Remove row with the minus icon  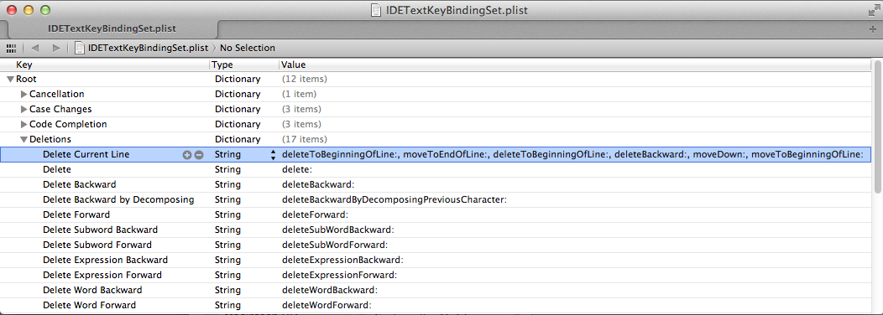[x=199, y=155]
